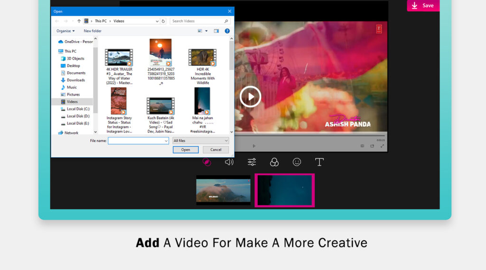Click the video progress bar
Viewport: 486px width, 270px height.
(308, 136)
